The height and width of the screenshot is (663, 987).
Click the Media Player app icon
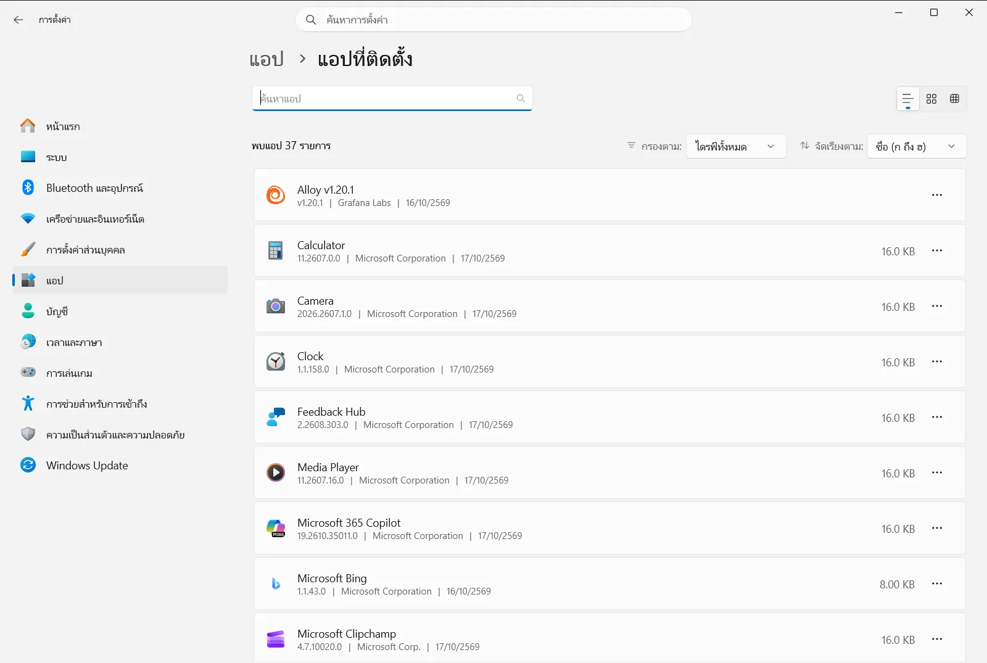click(276, 472)
